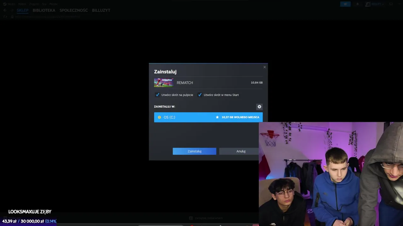Open the BILLUZYT profile tab
Viewport: 403px width, 226px height.
click(101, 10)
